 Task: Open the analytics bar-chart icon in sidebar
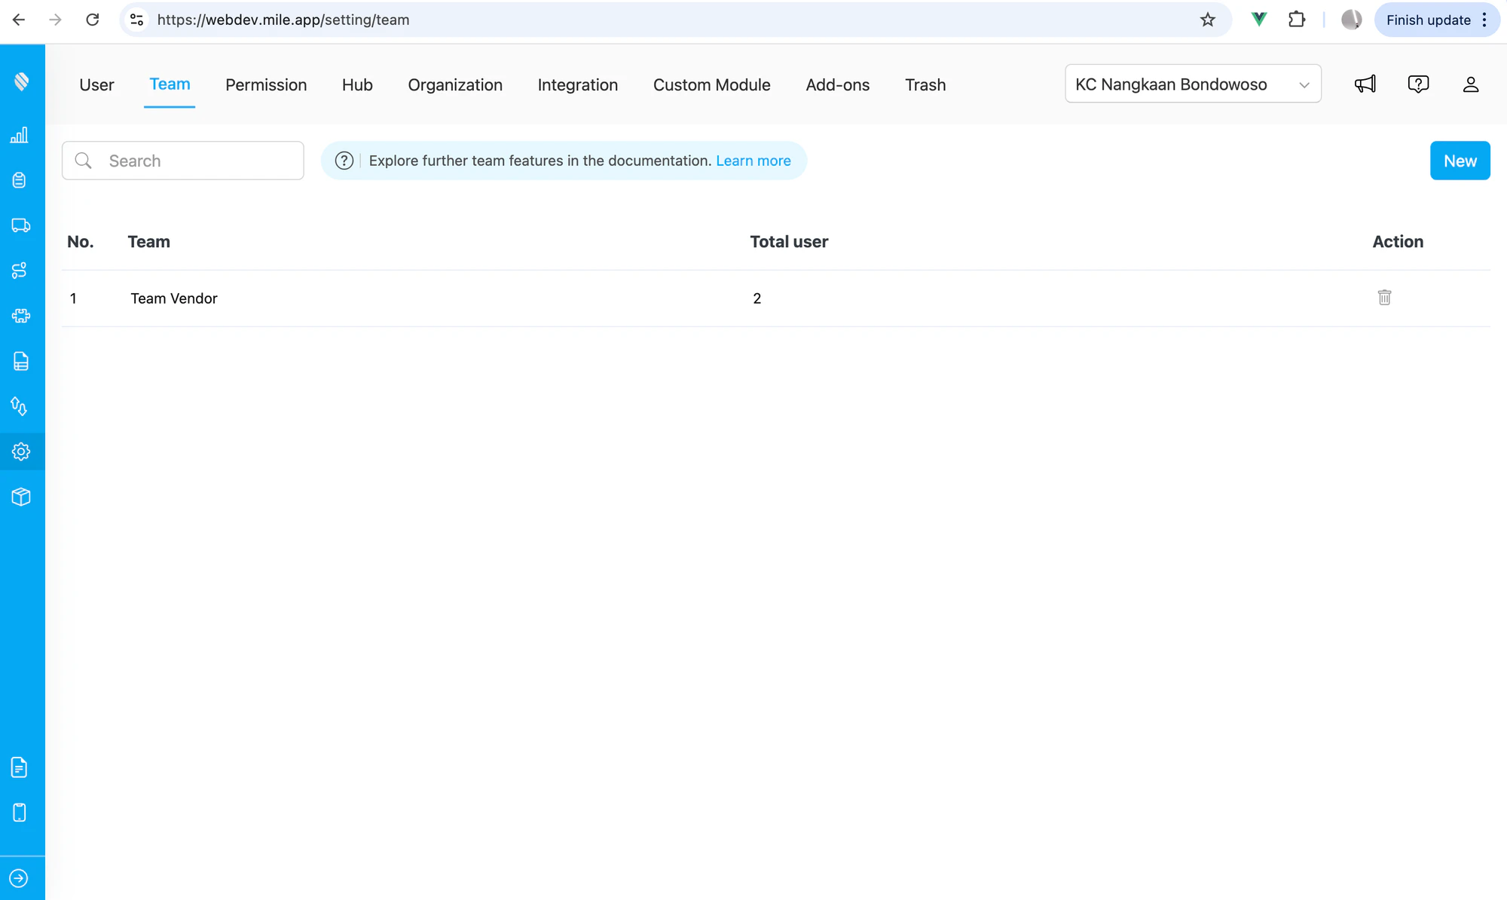[x=20, y=135]
